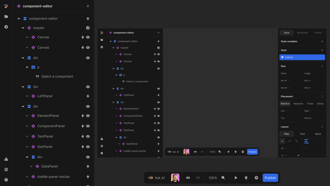Click the gift icon in the far-left sidebar
The width and height of the screenshot is (330, 186).
6,169
